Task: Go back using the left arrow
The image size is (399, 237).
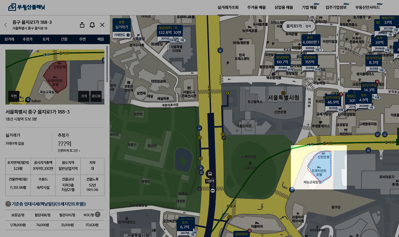Action: 6,25
